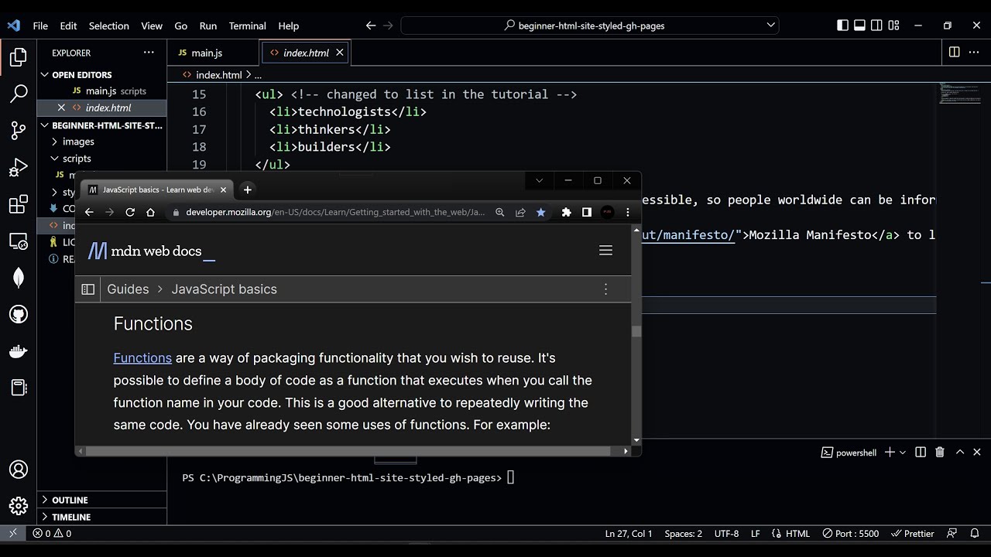
Task: Open the MDN hamburger menu
Action: (x=605, y=250)
